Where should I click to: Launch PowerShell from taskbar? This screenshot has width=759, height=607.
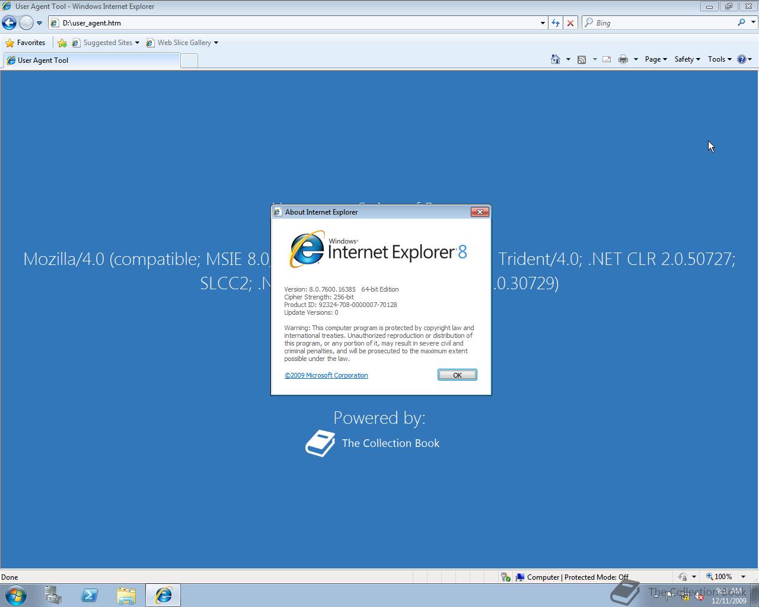tap(90, 595)
